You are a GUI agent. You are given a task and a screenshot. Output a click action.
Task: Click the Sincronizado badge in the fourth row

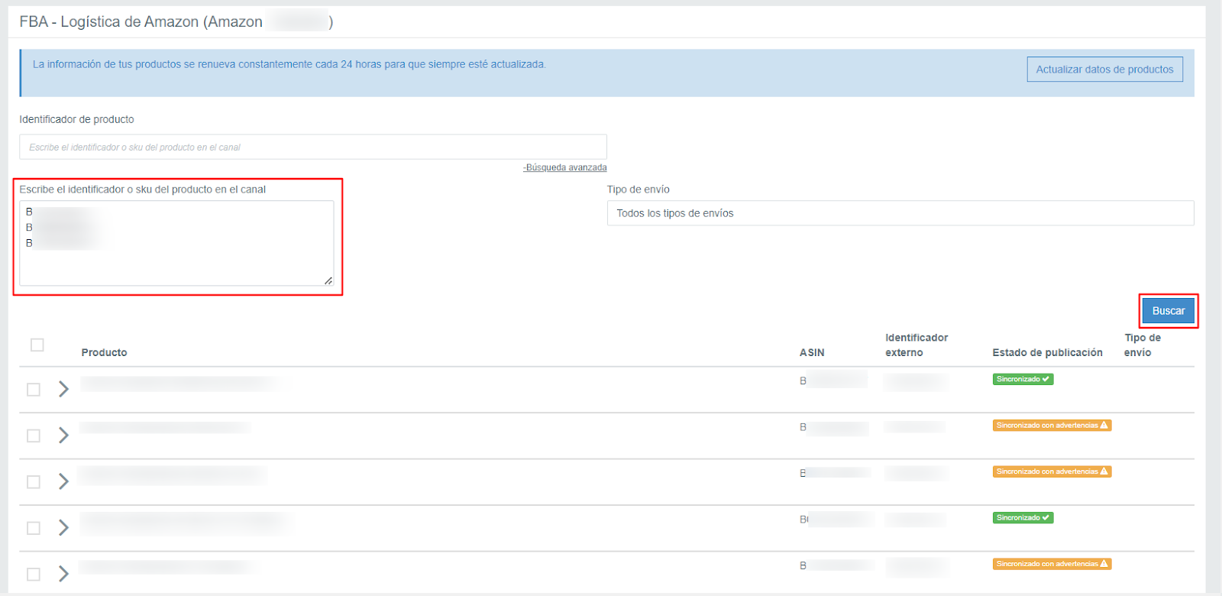1023,518
